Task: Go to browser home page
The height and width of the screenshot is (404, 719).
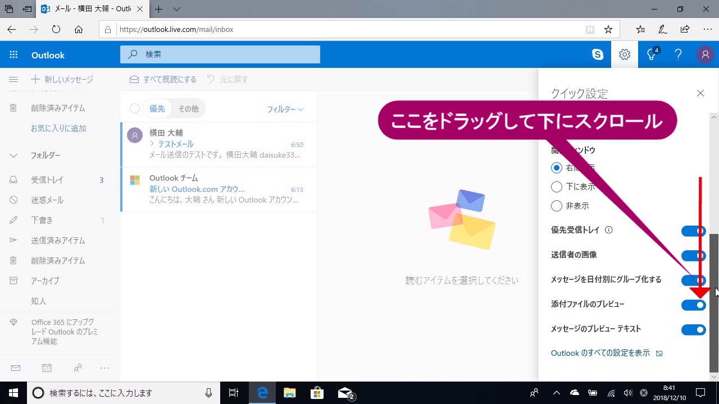Action: [x=79, y=29]
